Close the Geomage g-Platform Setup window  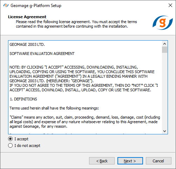(x=170, y=5)
